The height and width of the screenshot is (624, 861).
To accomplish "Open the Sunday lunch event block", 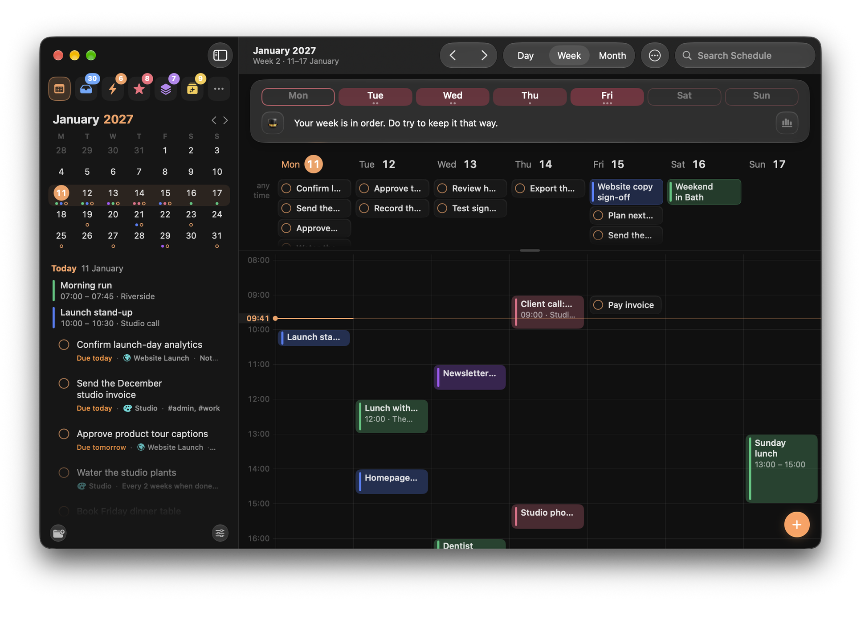I will coord(781,468).
